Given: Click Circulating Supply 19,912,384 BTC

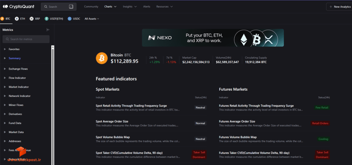Looking at the screenshot, I should click(x=256, y=62).
